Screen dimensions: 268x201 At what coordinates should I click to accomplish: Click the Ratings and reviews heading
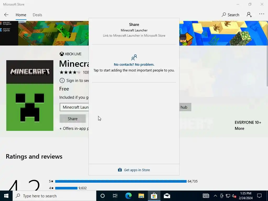pyautogui.click(x=34, y=157)
